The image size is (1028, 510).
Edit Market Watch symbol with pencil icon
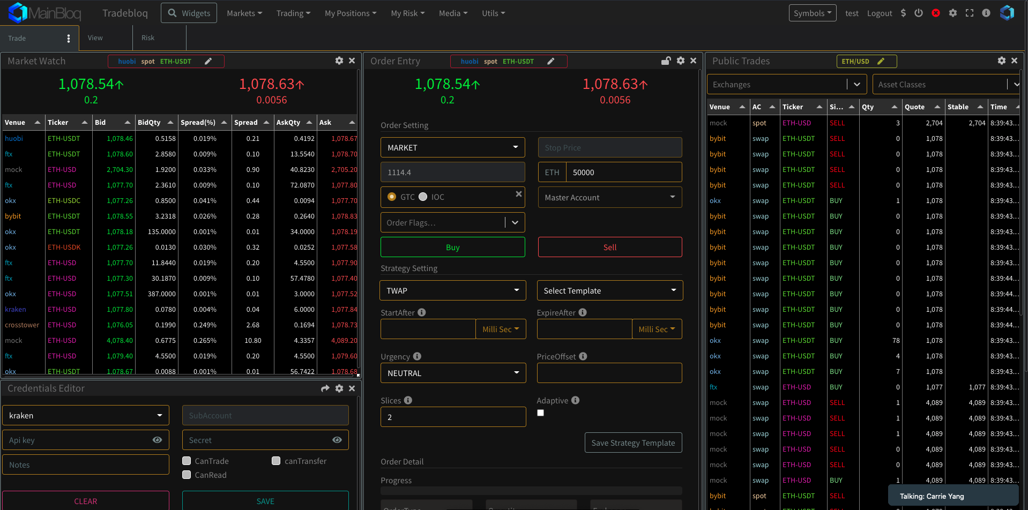[208, 61]
